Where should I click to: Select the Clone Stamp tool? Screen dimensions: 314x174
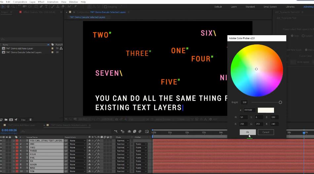[x=58, y=7]
